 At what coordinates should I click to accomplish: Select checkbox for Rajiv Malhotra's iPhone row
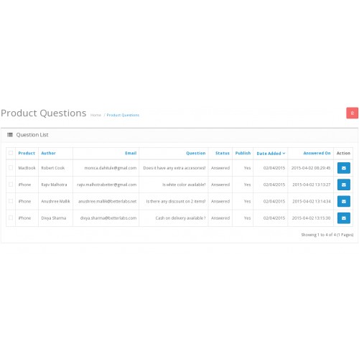point(11,185)
